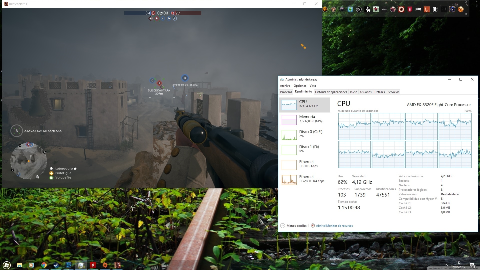Click squad member VolqueTte name
Image resolution: width=480 pixels, height=270 pixels.
pos(63,177)
